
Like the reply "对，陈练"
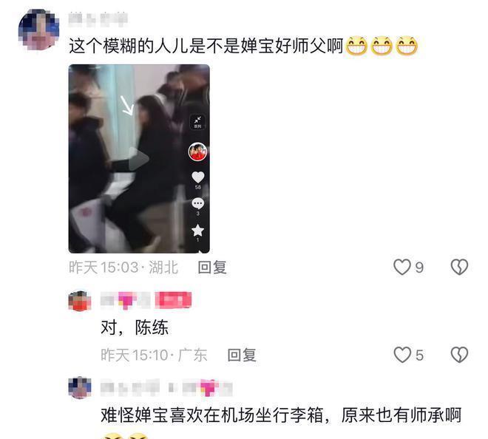[402, 355]
